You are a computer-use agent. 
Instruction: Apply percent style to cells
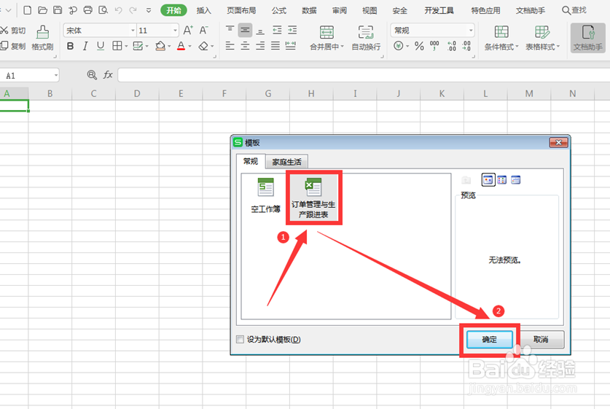[x=419, y=46]
